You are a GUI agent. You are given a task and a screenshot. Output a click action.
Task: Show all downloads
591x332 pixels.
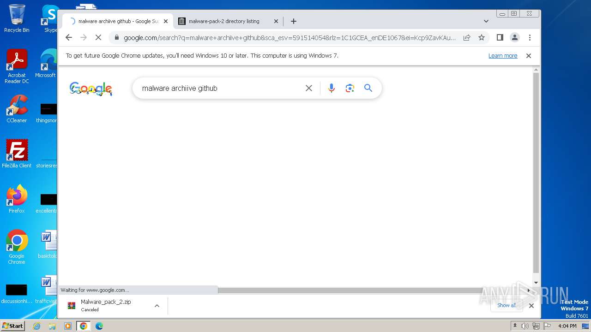pyautogui.click(x=507, y=305)
